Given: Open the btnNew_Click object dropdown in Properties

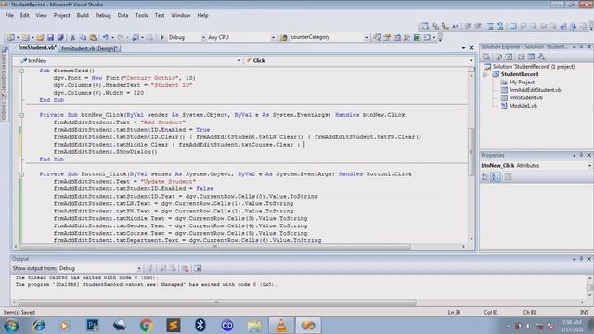Looking at the screenshot, I should coord(590,166).
